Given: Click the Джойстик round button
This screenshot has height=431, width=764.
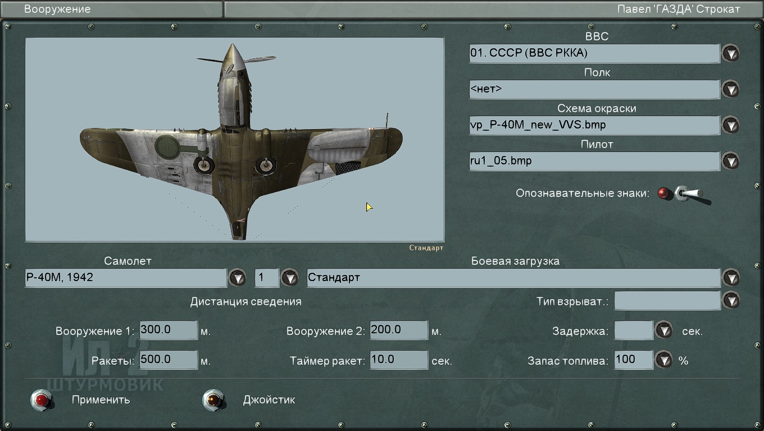Looking at the screenshot, I should point(213,400).
